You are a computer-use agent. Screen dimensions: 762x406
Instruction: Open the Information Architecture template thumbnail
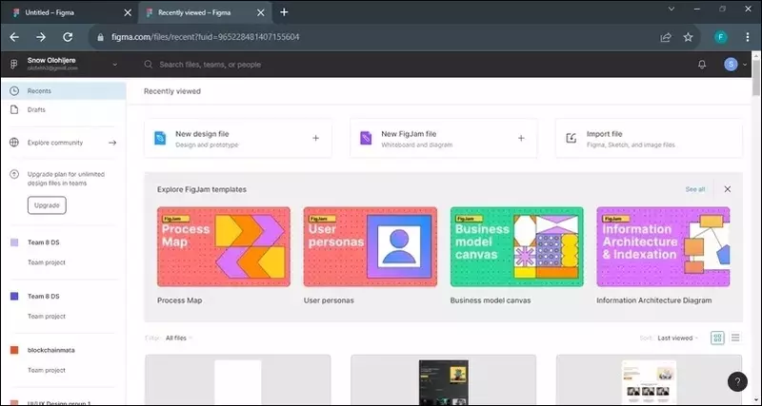663,247
